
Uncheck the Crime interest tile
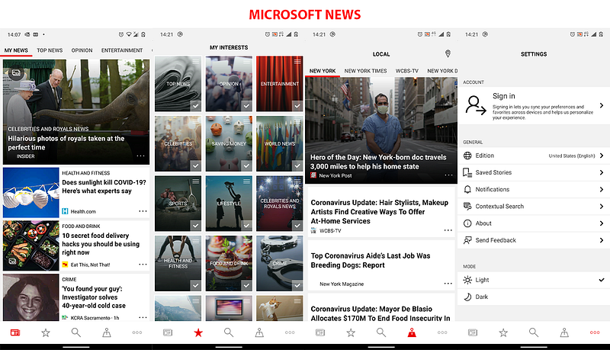(x=297, y=285)
